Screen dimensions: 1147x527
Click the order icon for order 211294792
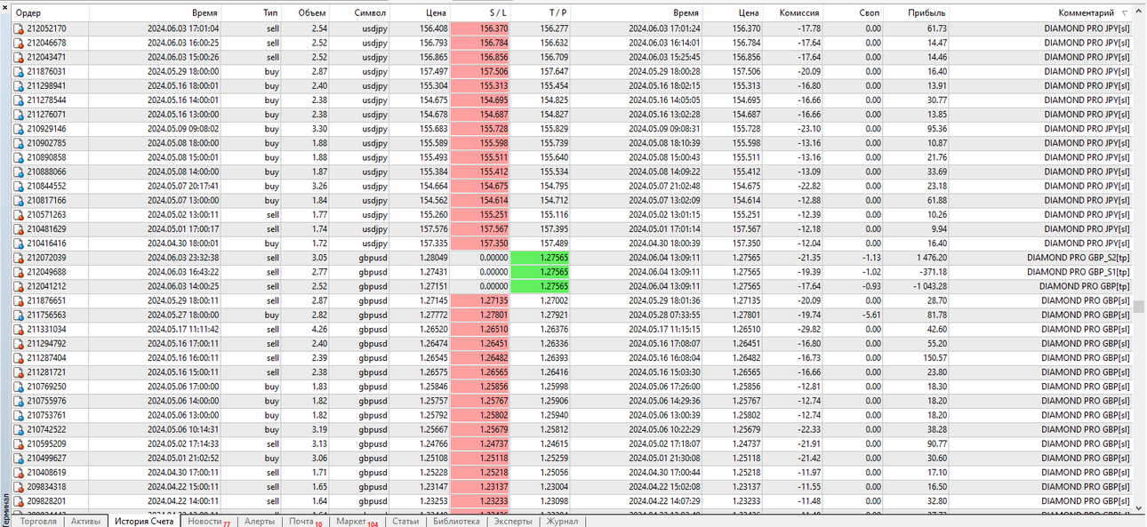[19, 344]
